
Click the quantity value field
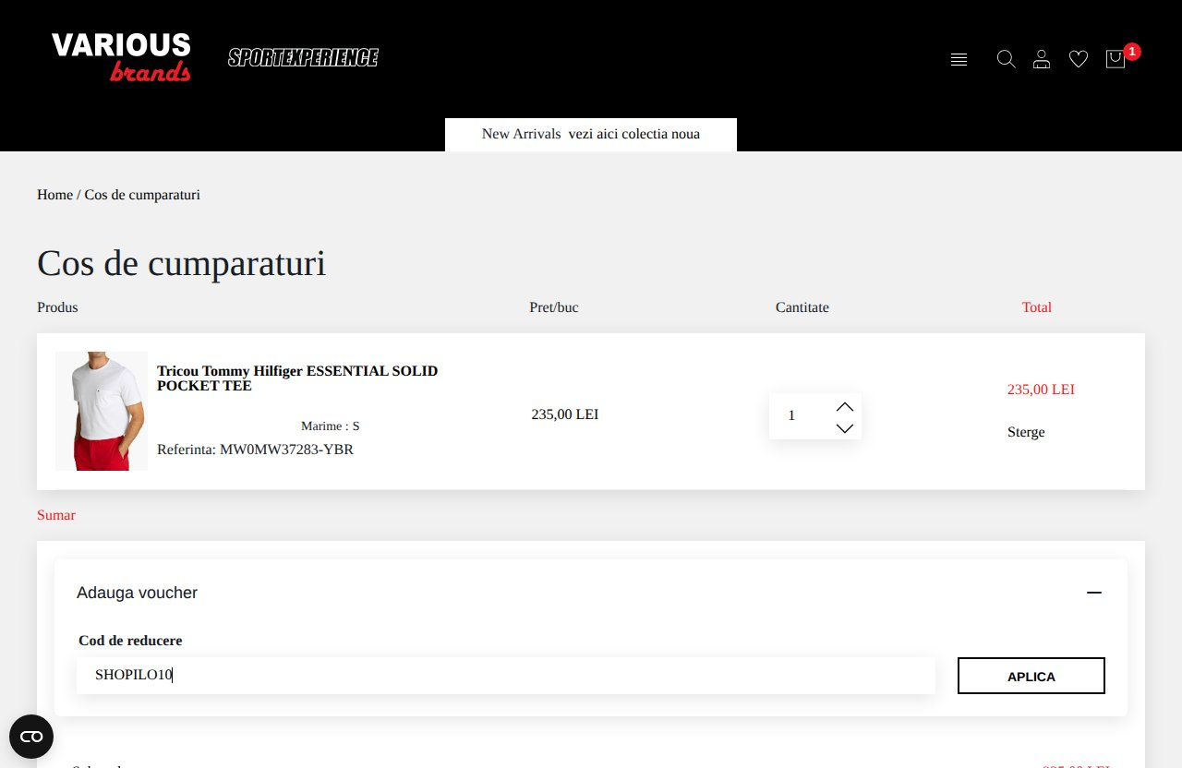pos(801,416)
